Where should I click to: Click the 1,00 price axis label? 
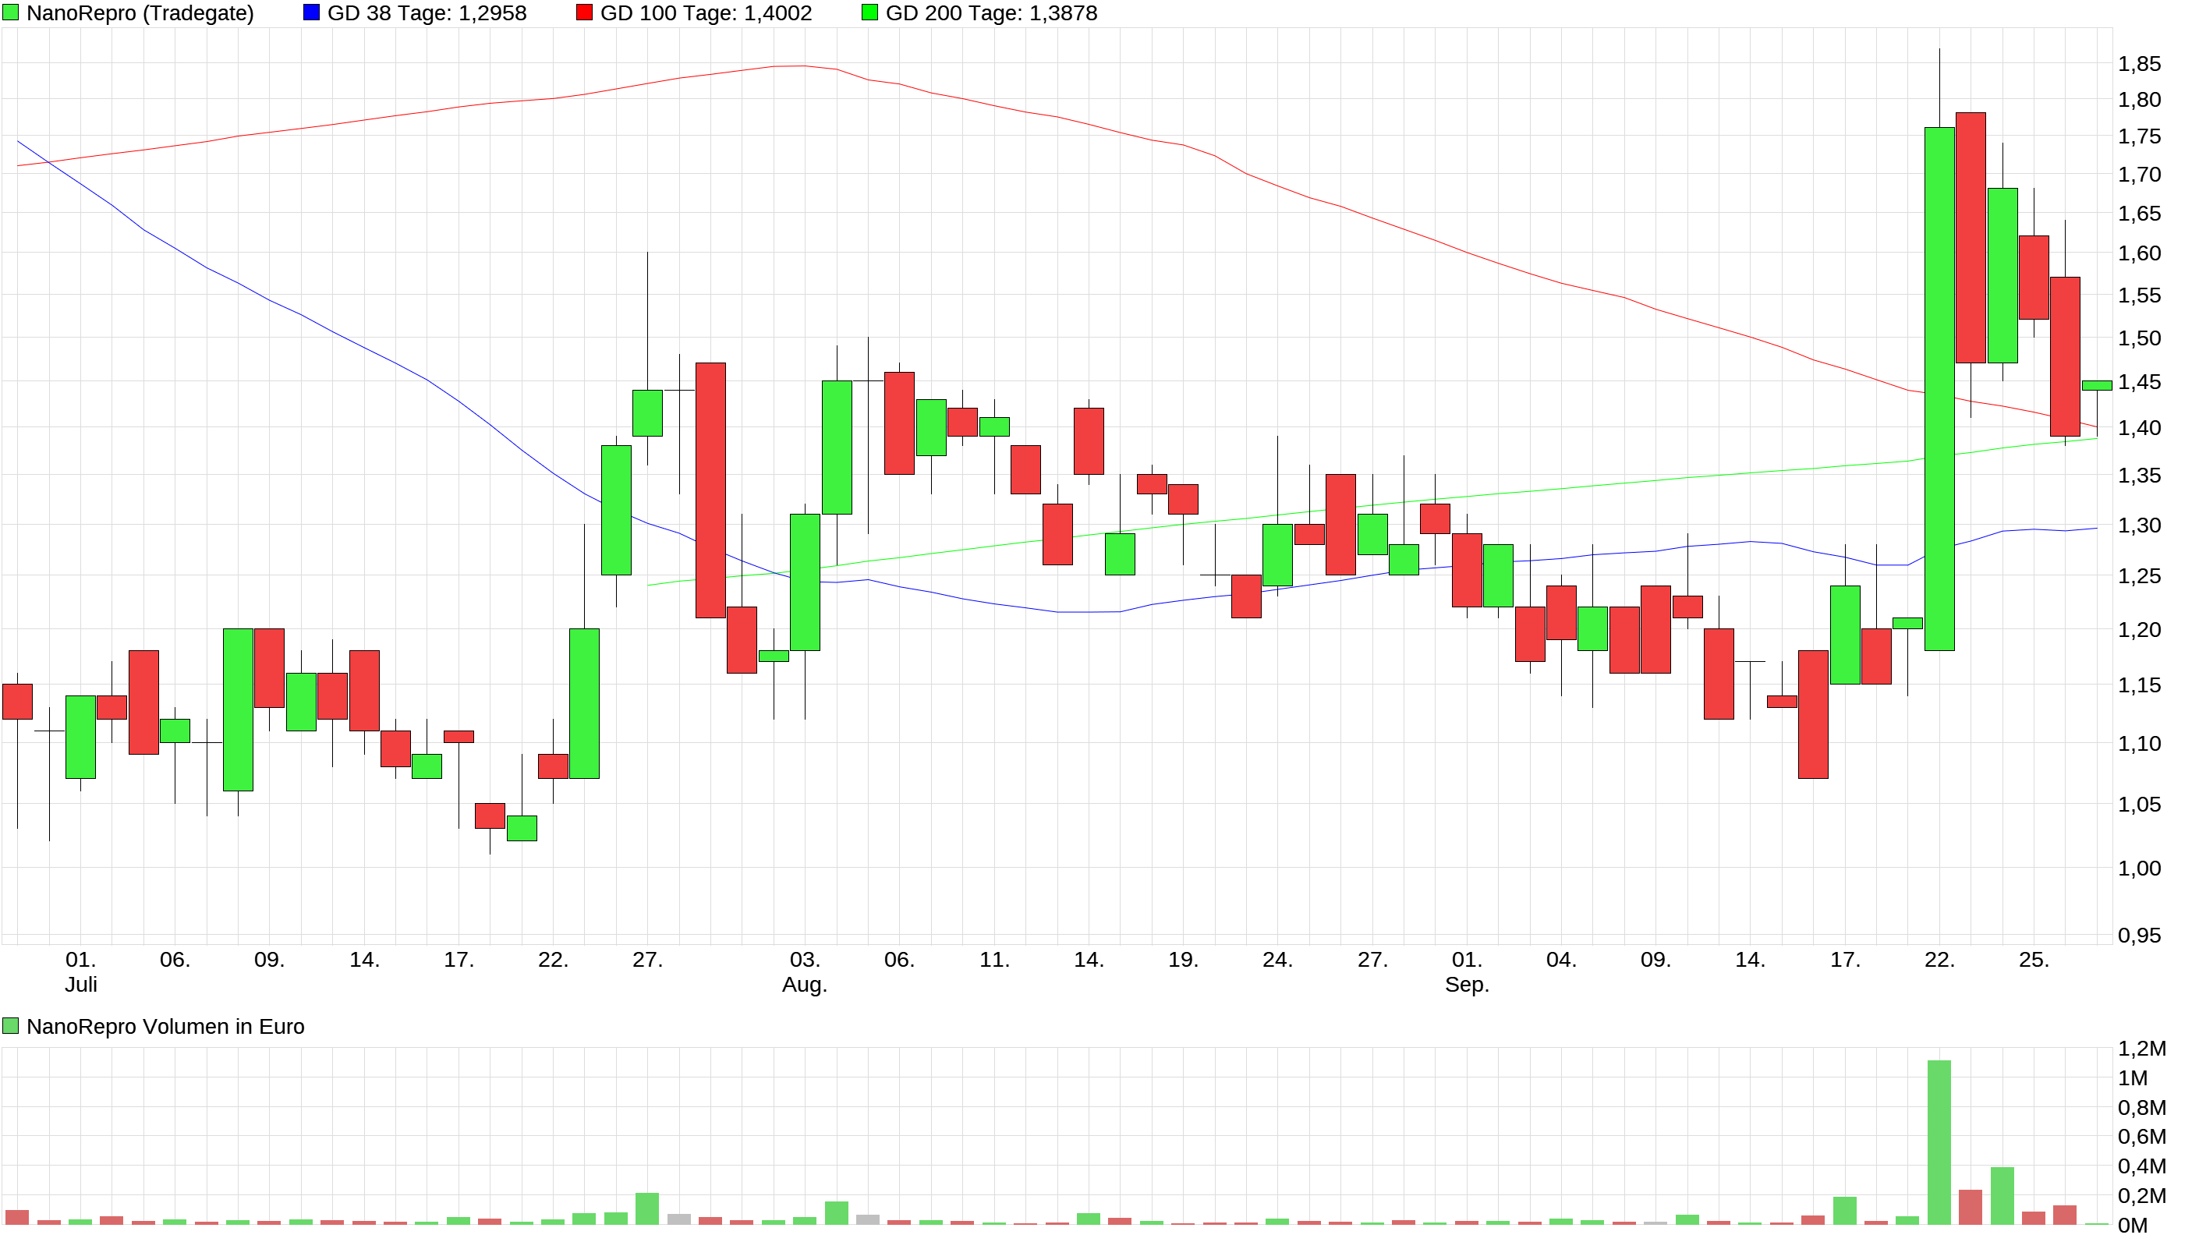(x=2138, y=868)
